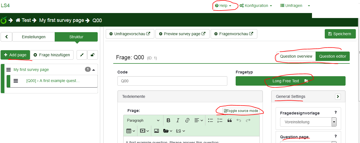Image resolution: width=360 pixels, height=143 pixels.
Task: Toggle source mode for the Frage editor
Action: coord(241,111)
